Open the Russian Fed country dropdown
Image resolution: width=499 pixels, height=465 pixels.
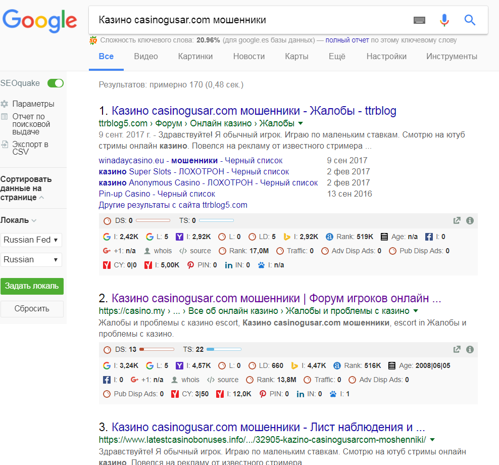pos(31,240)
